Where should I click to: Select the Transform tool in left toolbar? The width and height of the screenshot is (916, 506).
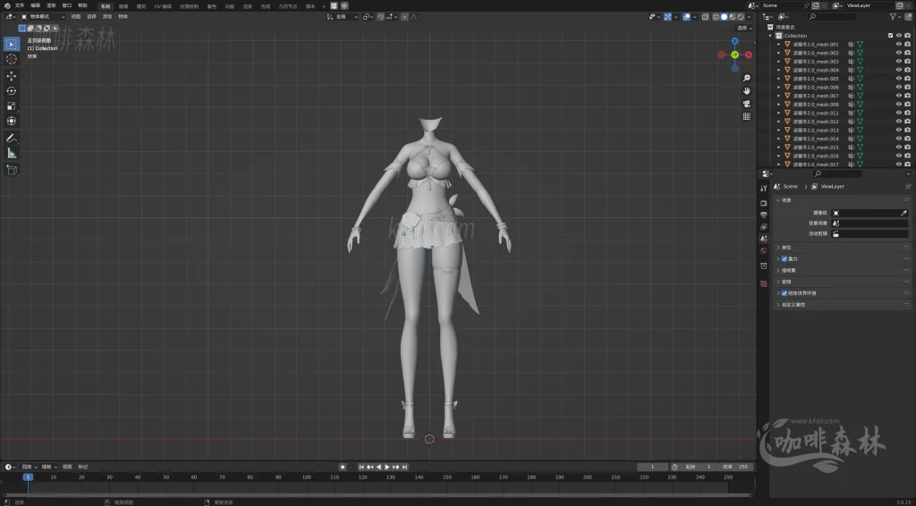pos(12,122)
